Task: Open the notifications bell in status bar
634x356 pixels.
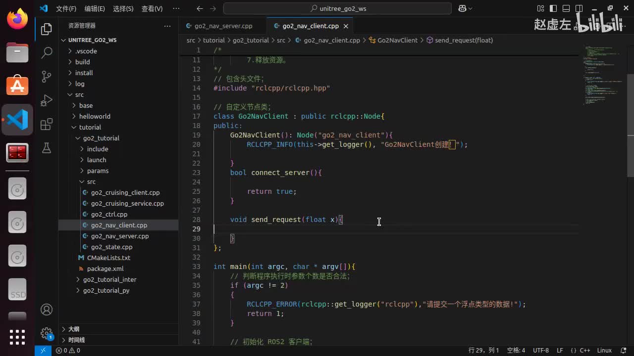Action: tap(623, 351)
